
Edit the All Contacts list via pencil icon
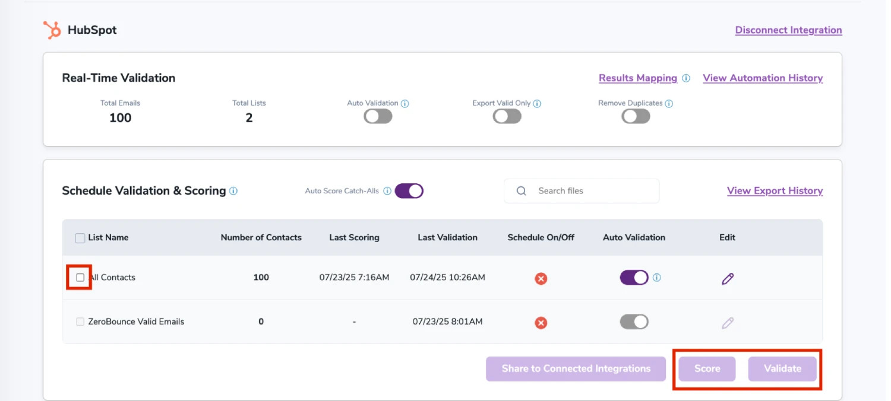click(x=727, y=278)
